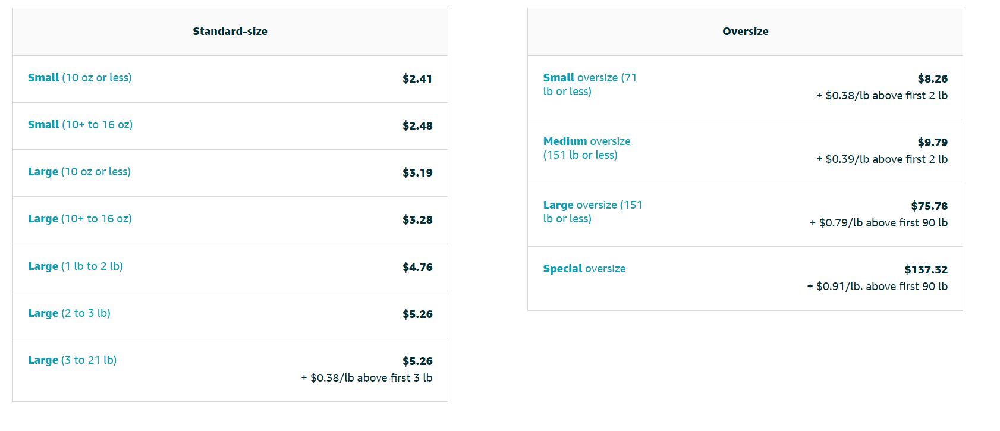The image size is (1000, 431).
Task: Click the $2.41 fee amount
Action: pos(417,79)
